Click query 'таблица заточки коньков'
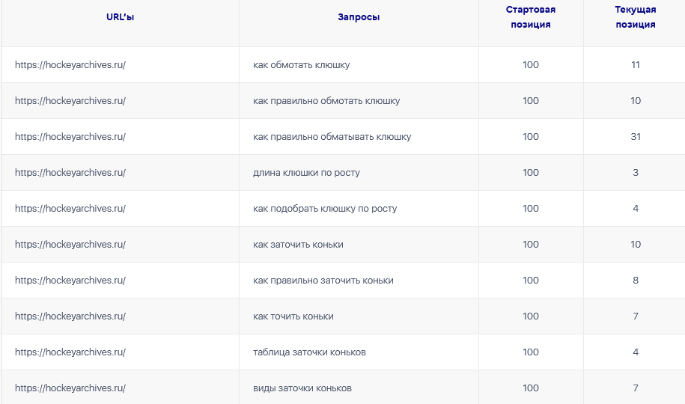Image resolution: width=685 pixels, height=404 pixels. 309,352
